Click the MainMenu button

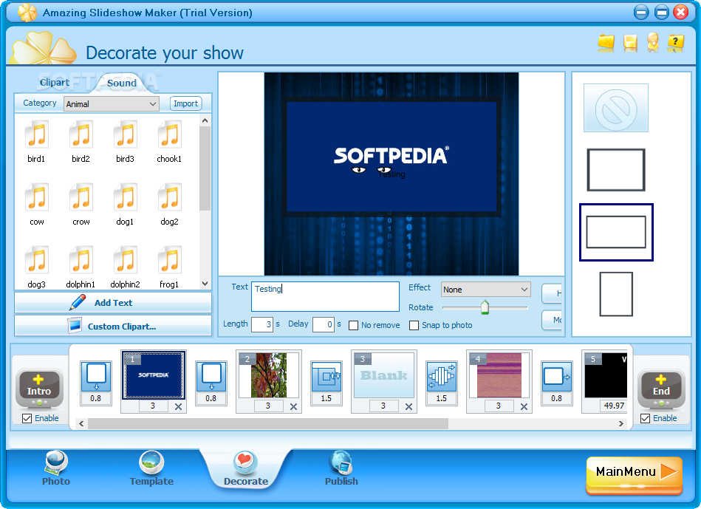point(634,474)
